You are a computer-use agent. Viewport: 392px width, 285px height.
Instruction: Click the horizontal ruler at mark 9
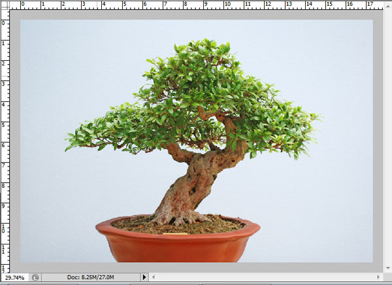[205, 5]
